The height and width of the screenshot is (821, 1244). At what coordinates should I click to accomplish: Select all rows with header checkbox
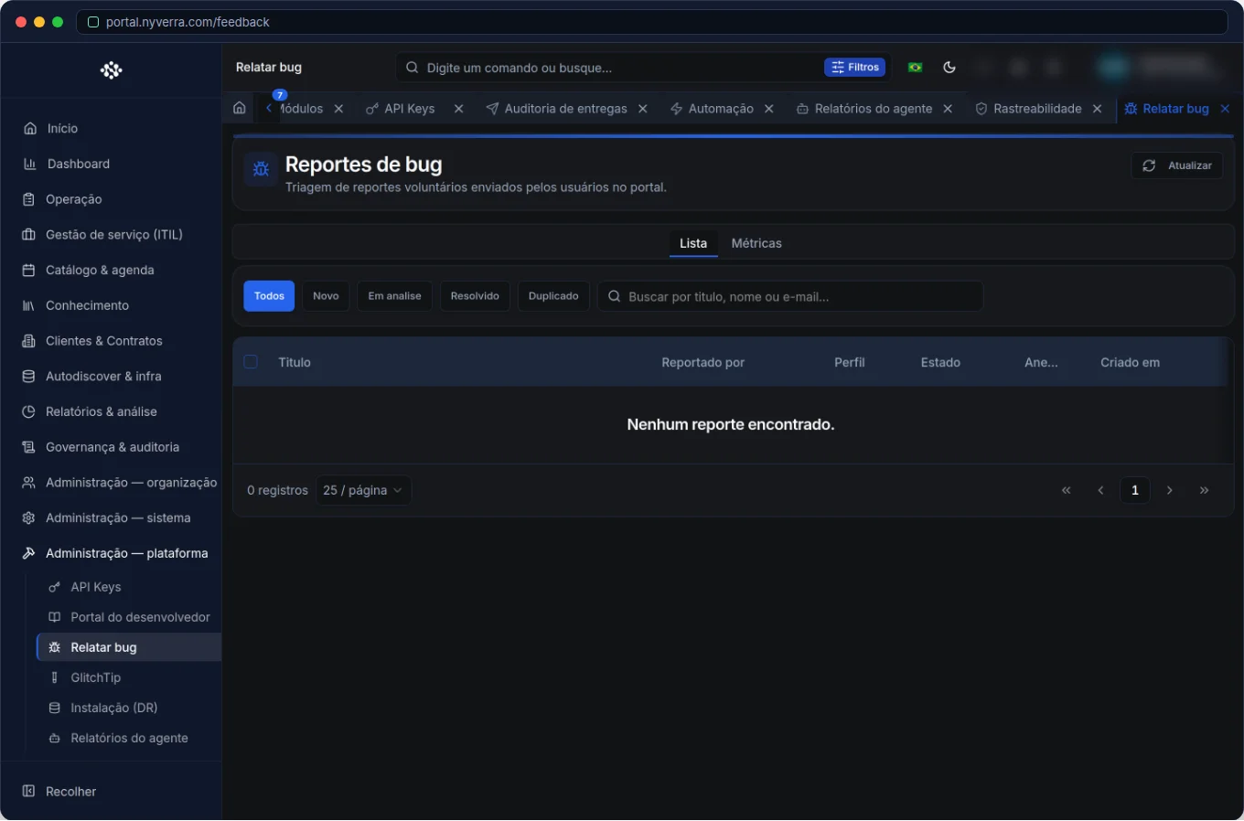click(x=251, y=362)
